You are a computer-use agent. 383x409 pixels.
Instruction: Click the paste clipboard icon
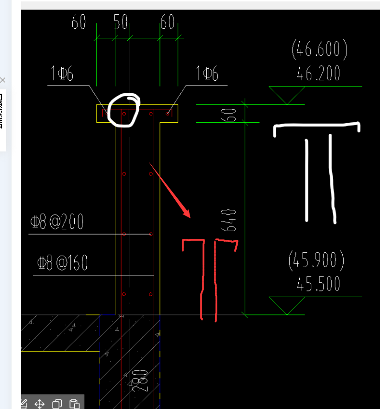coord(74,404)
